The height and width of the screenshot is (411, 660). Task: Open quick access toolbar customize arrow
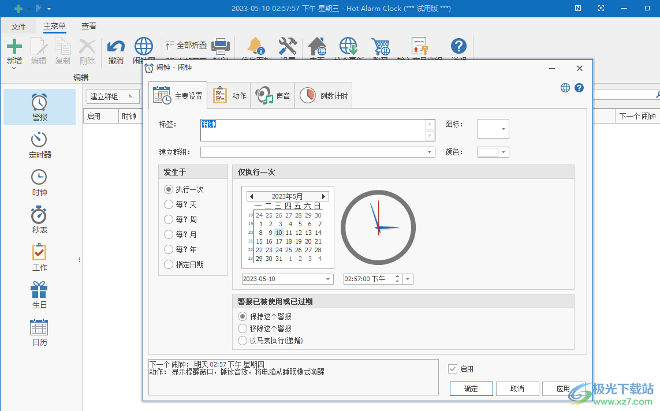pyautogui.click(x=49, y=9)
